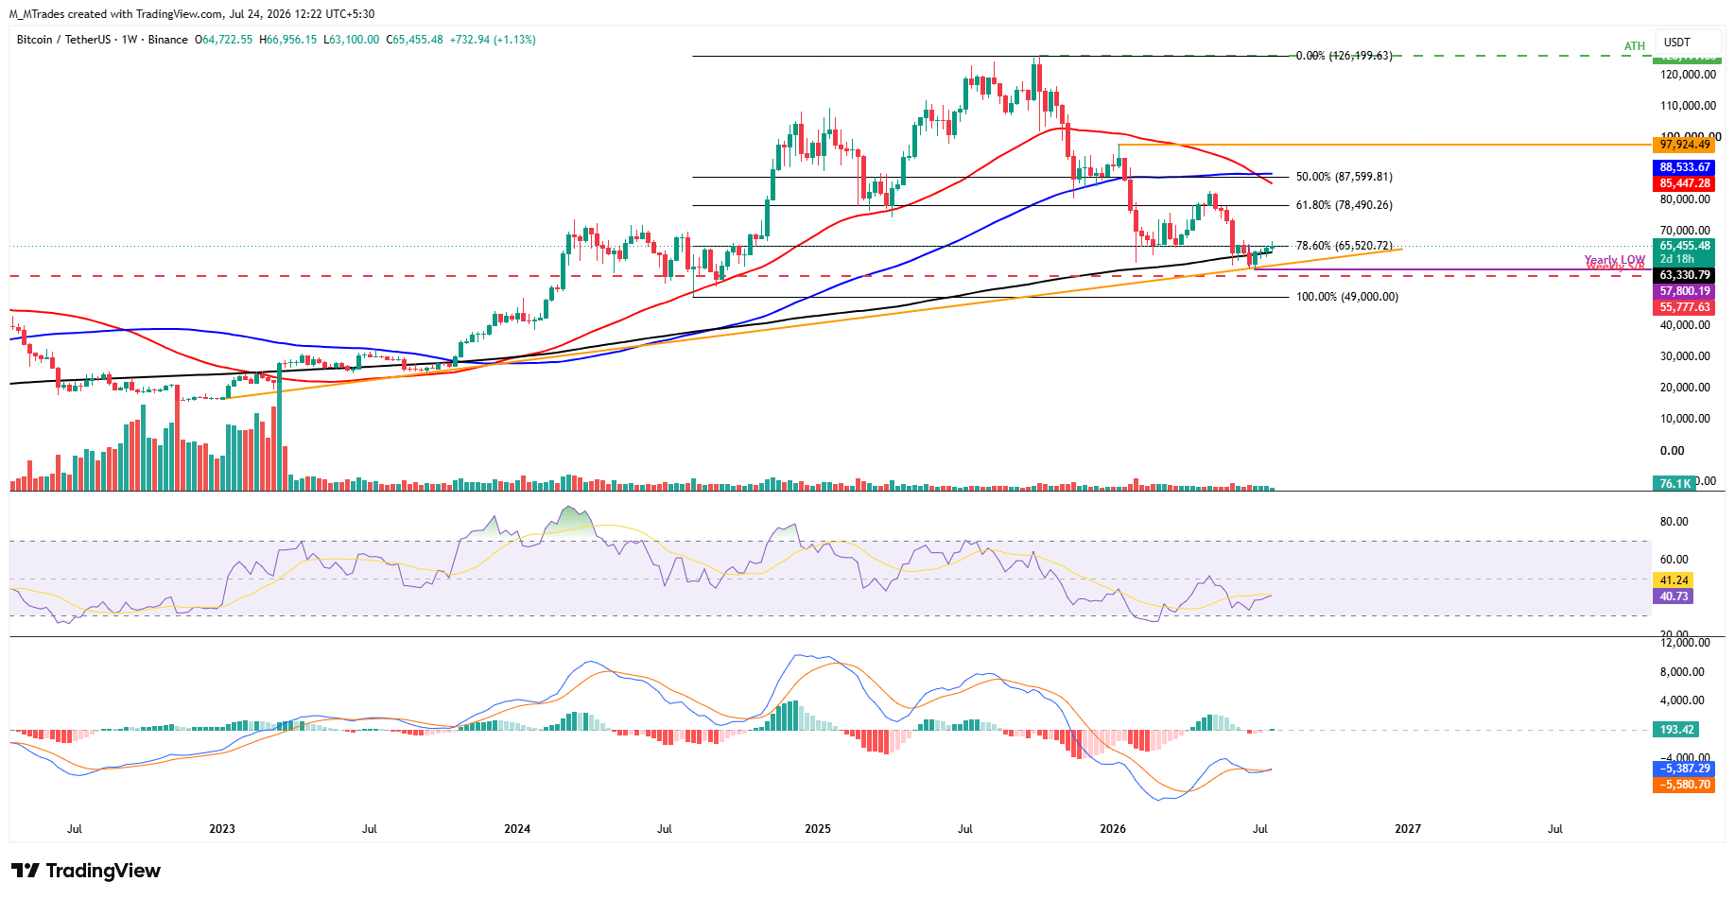This screenshot has height=899, width=1735.
Task: Click 2024 on the time axis
Action: pyautogui.click(x=517, y=829)
